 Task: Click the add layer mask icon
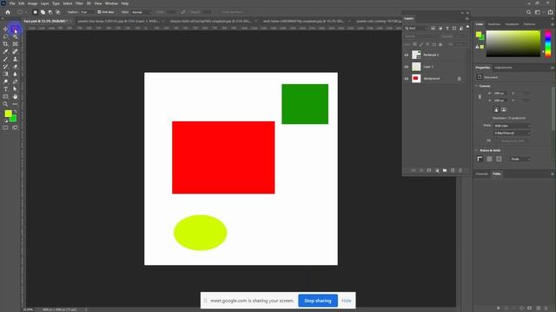(x=429, y=171)
